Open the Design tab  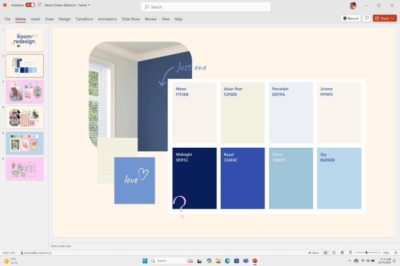64,19
